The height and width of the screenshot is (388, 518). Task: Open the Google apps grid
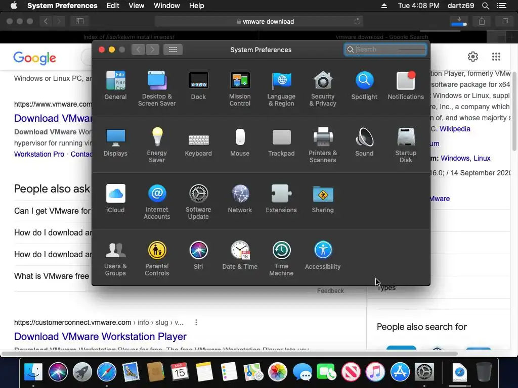[496, 57]
